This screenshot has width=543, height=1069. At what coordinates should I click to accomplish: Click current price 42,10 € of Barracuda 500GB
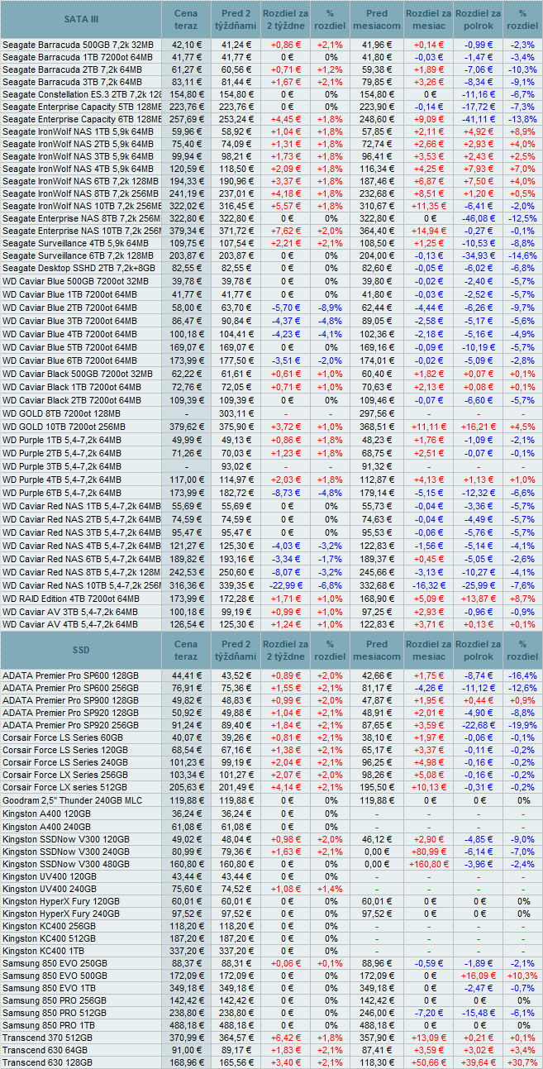[x=187, y=44]
